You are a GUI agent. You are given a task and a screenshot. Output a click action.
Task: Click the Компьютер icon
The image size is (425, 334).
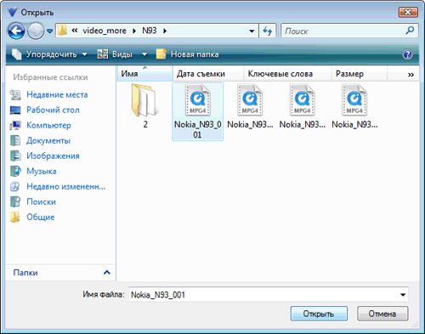click(x=15, y=125)
